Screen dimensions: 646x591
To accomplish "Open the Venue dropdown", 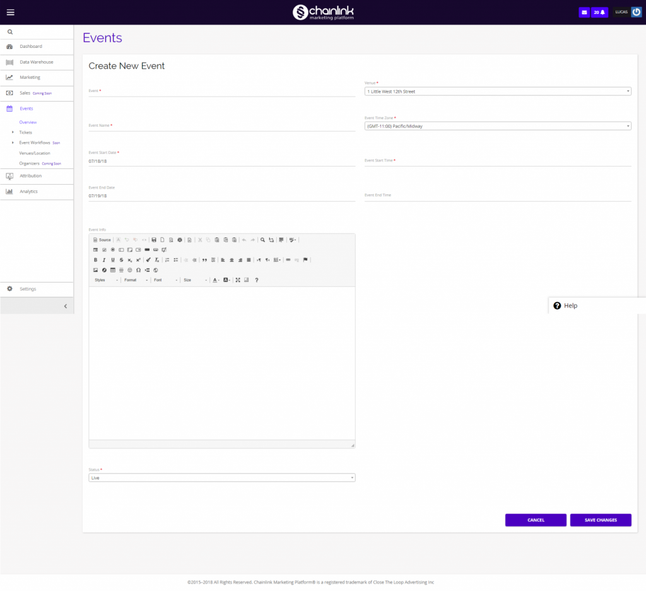I will 498,91.
